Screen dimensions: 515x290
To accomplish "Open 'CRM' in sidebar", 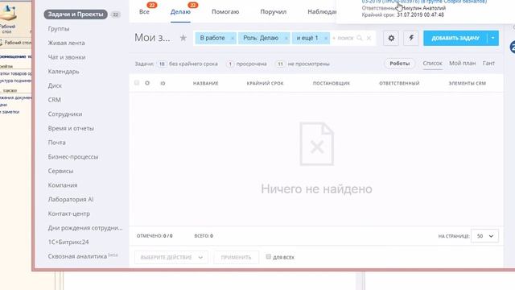I will (54, 100).
